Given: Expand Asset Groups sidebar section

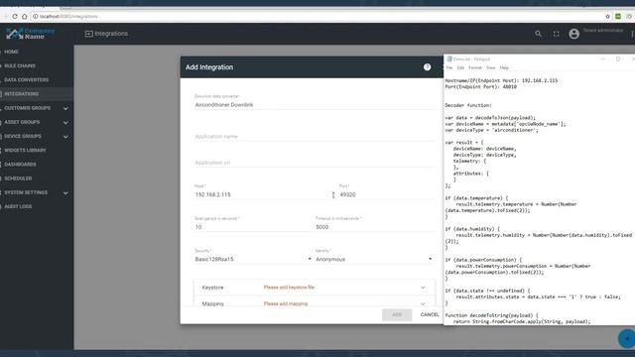Looking at the screenshot, I should pyautogui.click(x=65, y=123).
